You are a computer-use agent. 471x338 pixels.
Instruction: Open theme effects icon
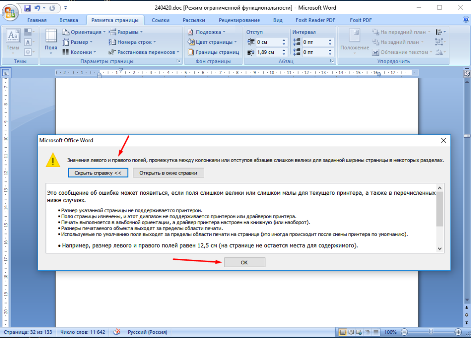click(29, 52)
